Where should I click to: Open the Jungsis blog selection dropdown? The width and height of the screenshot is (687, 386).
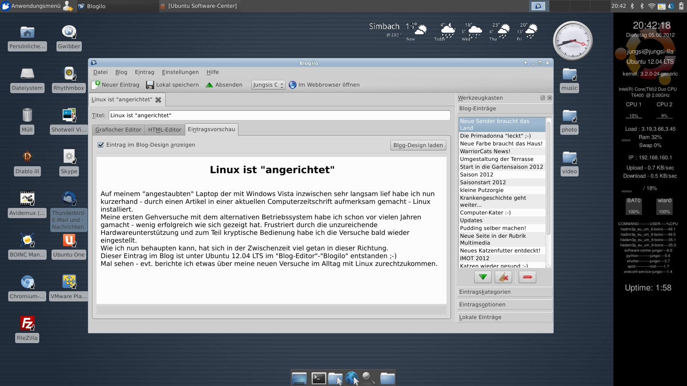[268, 85]
